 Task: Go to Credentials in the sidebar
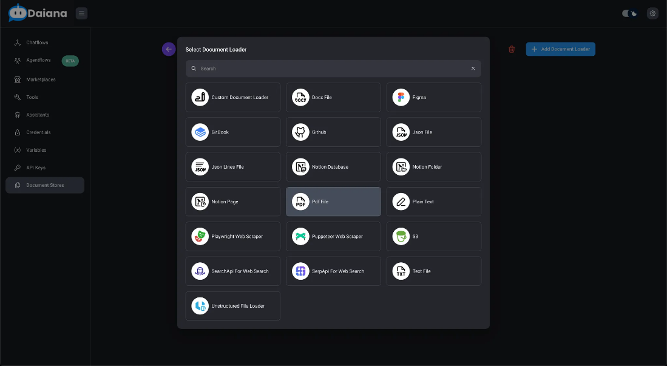(38, 132)
